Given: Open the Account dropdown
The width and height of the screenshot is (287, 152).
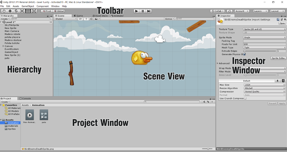Looking at the screenshot, I should point(242,11).
